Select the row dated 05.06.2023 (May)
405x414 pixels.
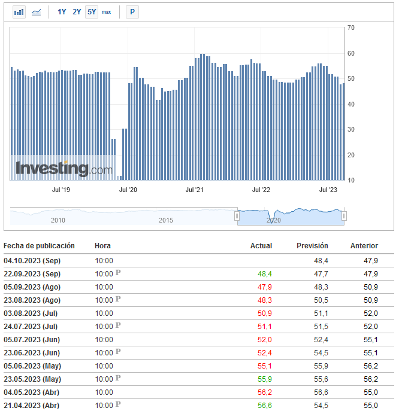pos(199,366)
